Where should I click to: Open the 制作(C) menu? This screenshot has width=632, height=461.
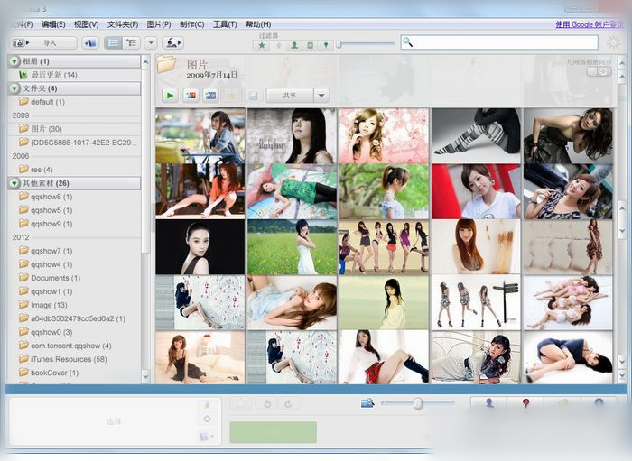click(191, 24)
